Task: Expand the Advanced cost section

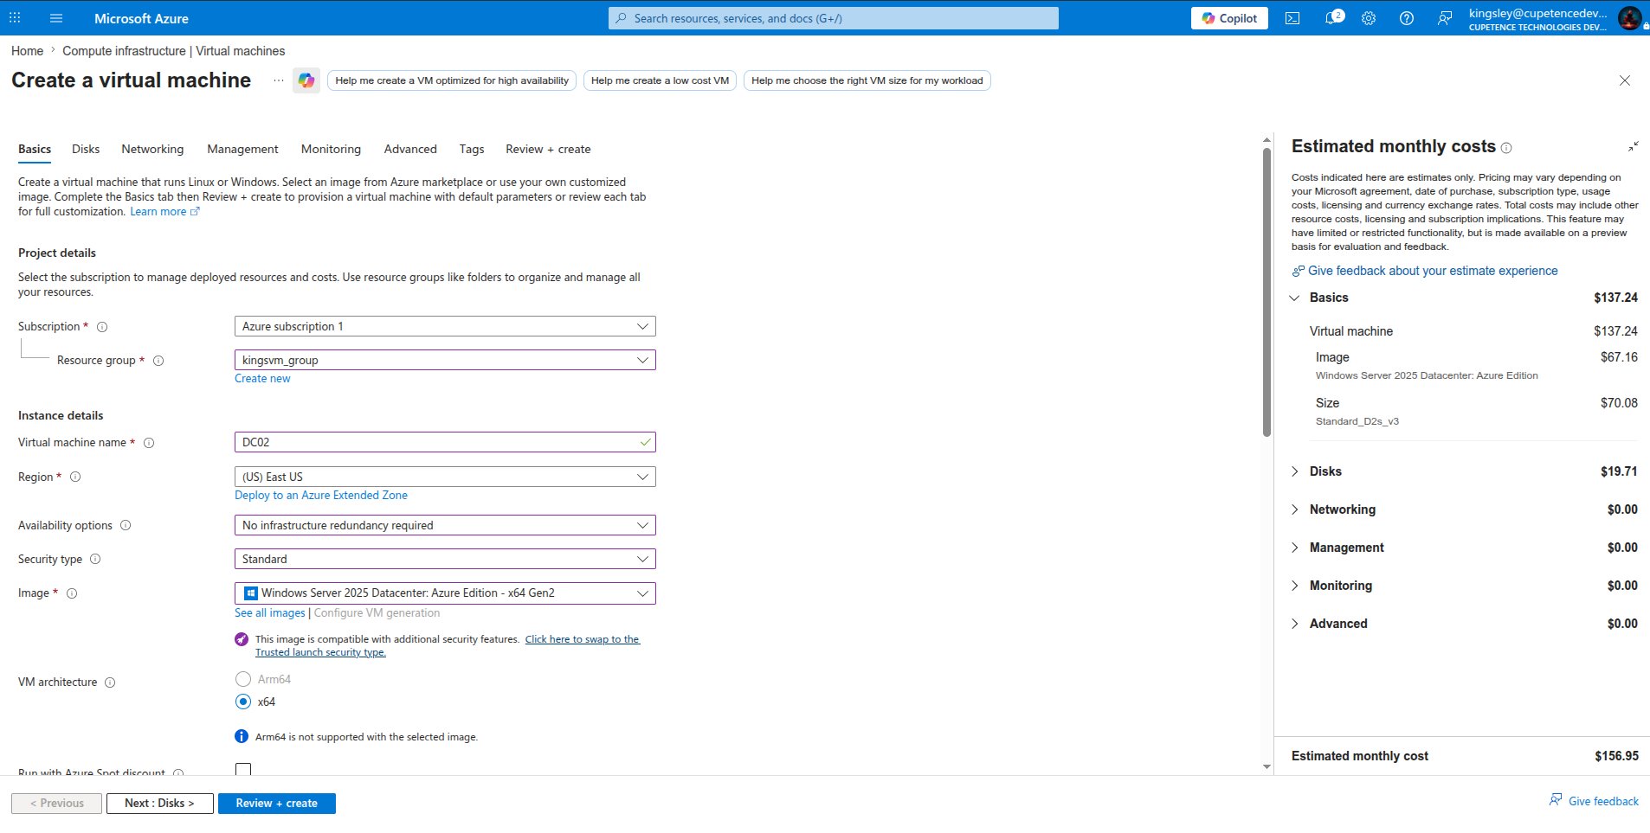Action: [1294, 624]
